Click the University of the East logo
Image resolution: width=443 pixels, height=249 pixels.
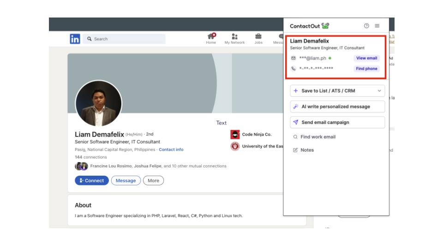tap(235, 146)
